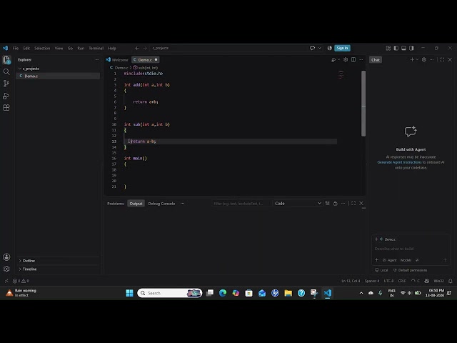Clear the Output panel with clear icon
Viewport: 457px width, 343px height.
[x=327, y=203]
